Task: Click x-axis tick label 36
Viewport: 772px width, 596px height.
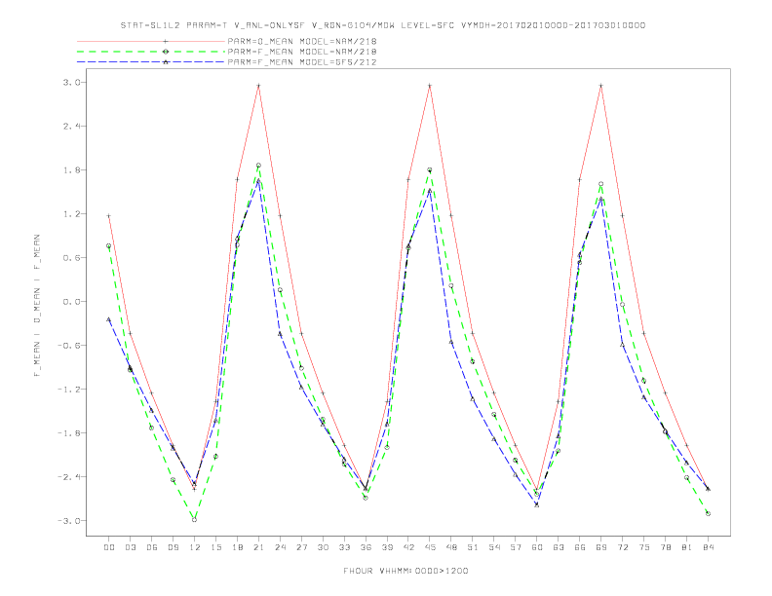Action: [x=366, y=547]
